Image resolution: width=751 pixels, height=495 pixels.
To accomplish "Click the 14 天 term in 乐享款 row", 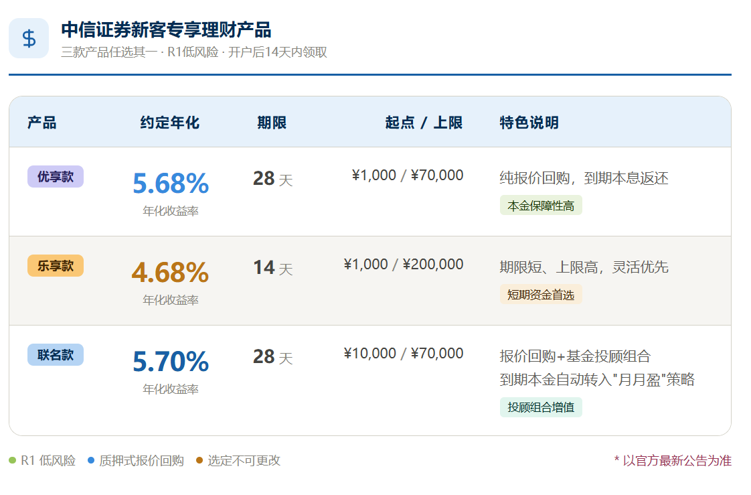I will tap(272, 268).
